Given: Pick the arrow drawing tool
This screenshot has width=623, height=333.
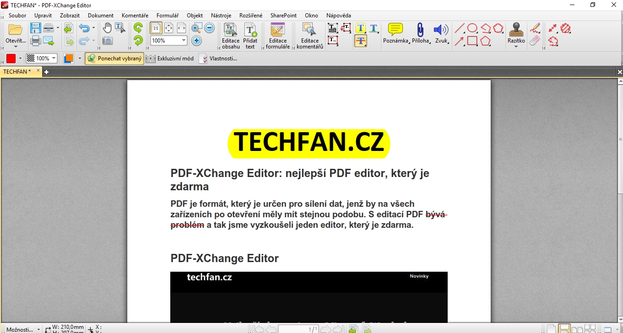Looking at the screenshot, I should [x=459, y=41].
